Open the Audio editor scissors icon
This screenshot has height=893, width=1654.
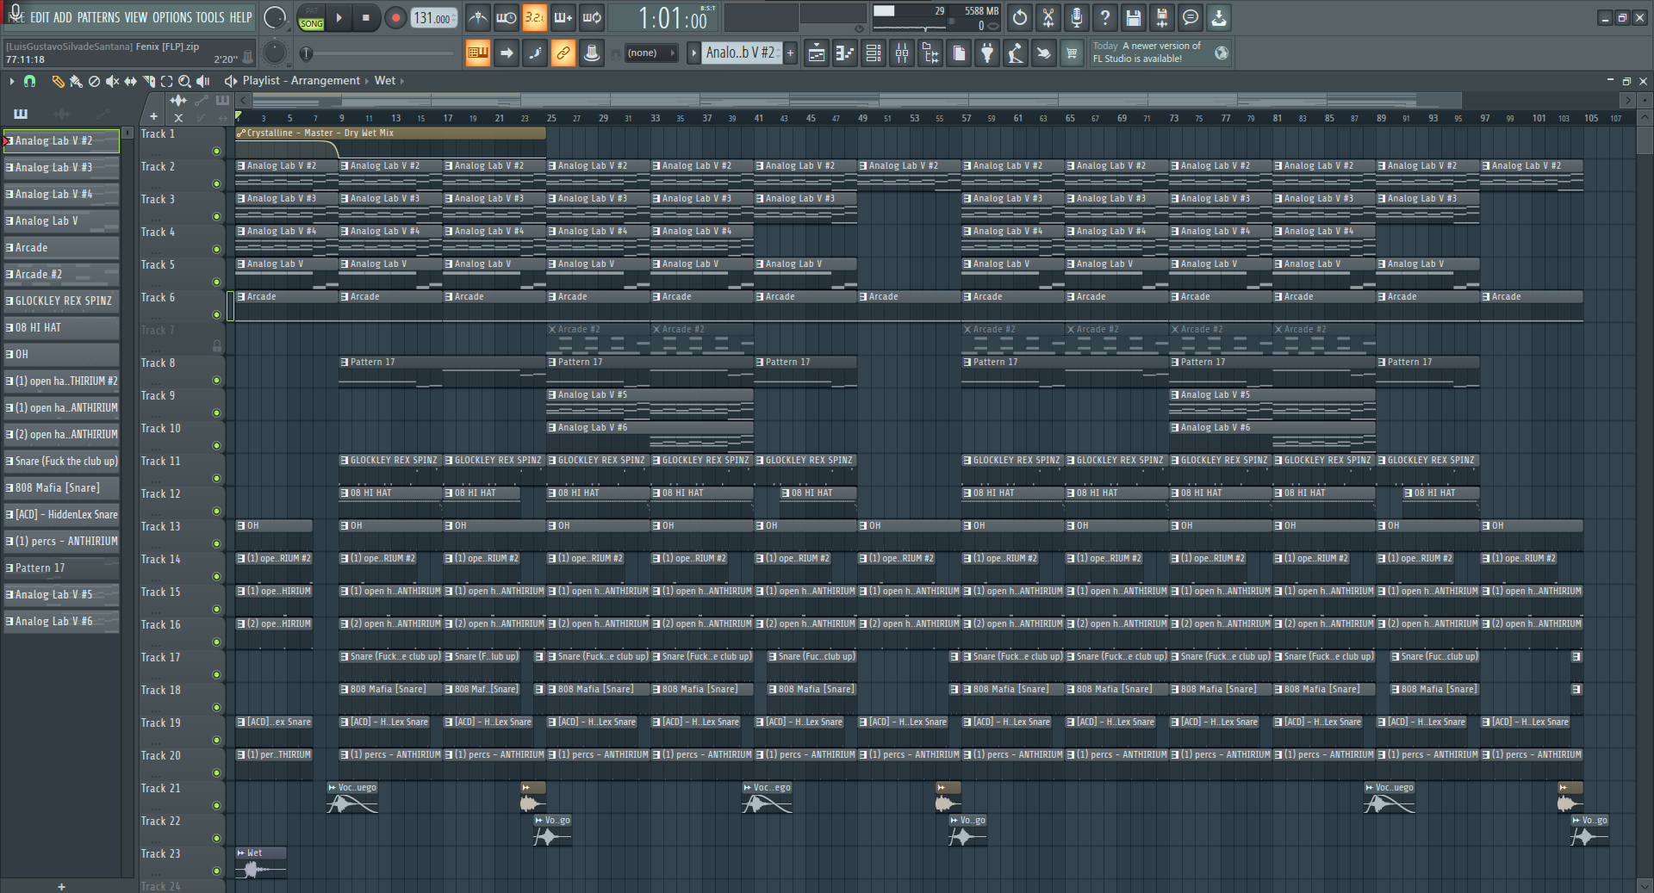(x=1048, y=17)
